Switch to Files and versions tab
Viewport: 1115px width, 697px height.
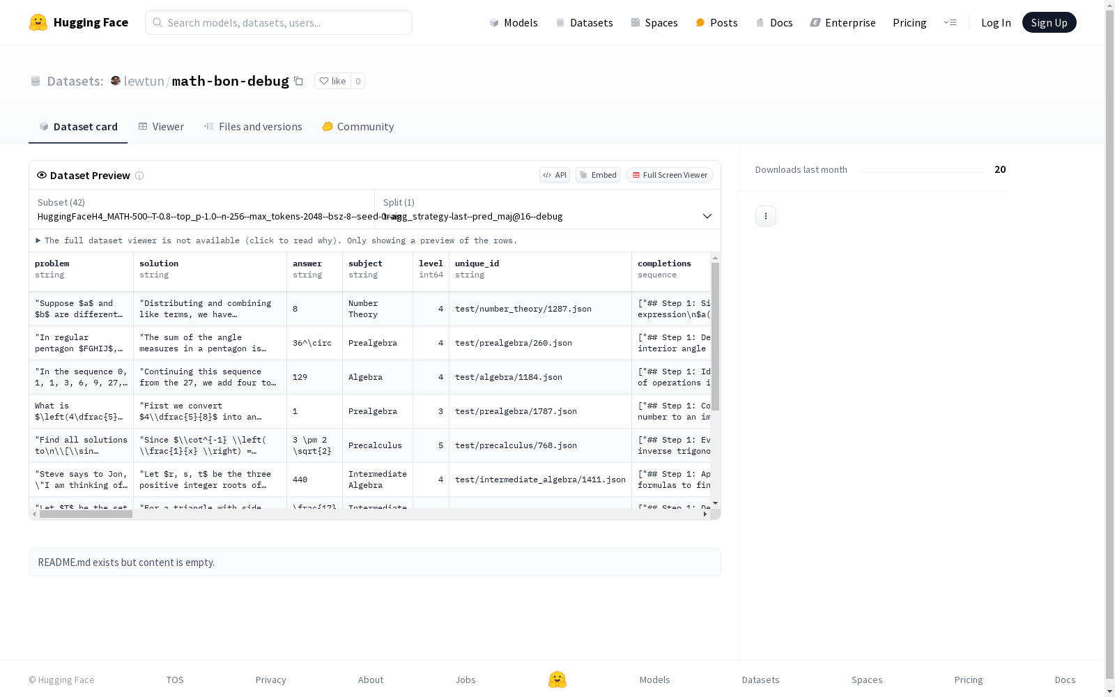coord(253,126)
